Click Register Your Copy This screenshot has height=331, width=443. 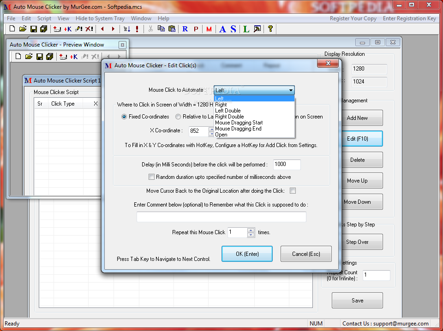coord(353,18)
